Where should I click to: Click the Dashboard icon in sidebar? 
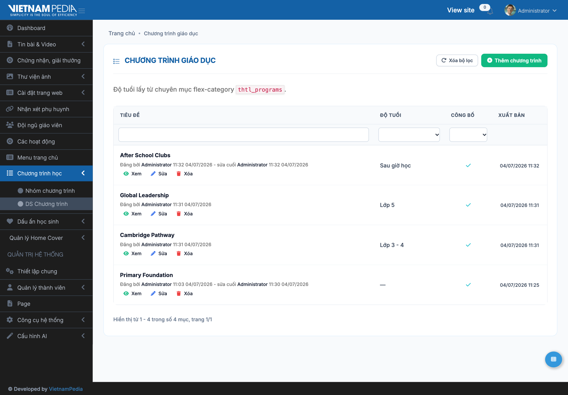[x=10, y=28]
